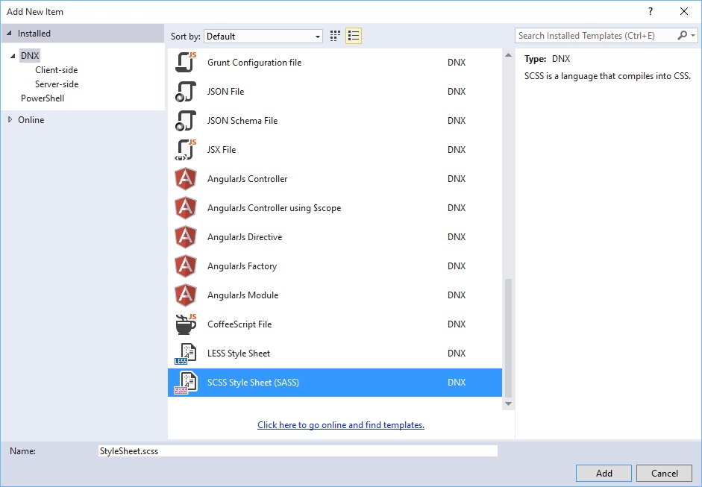Select the AngularJs Directive name
This screenshot has height=487, width=702.
point(245,236)
